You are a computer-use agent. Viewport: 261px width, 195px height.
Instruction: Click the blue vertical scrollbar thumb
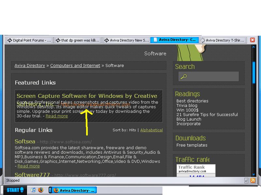click(x=254, y=72)
